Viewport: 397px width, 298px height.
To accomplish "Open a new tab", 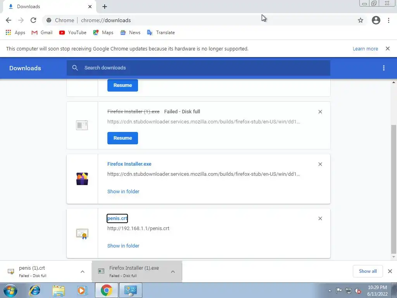I will 105,7.
